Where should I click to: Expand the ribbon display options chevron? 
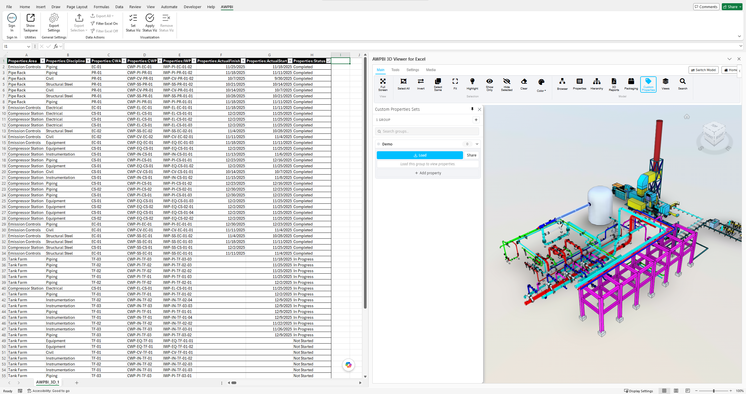pyautogui.click(x=739, y=36)
